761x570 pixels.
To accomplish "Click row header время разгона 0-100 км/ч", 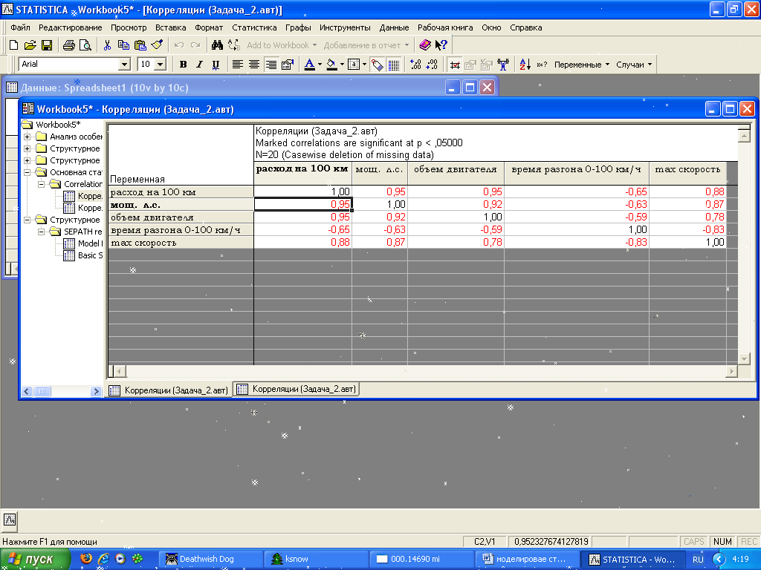I will point(181,230).
